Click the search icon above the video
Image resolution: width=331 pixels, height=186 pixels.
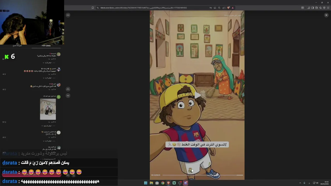[154, 15]
